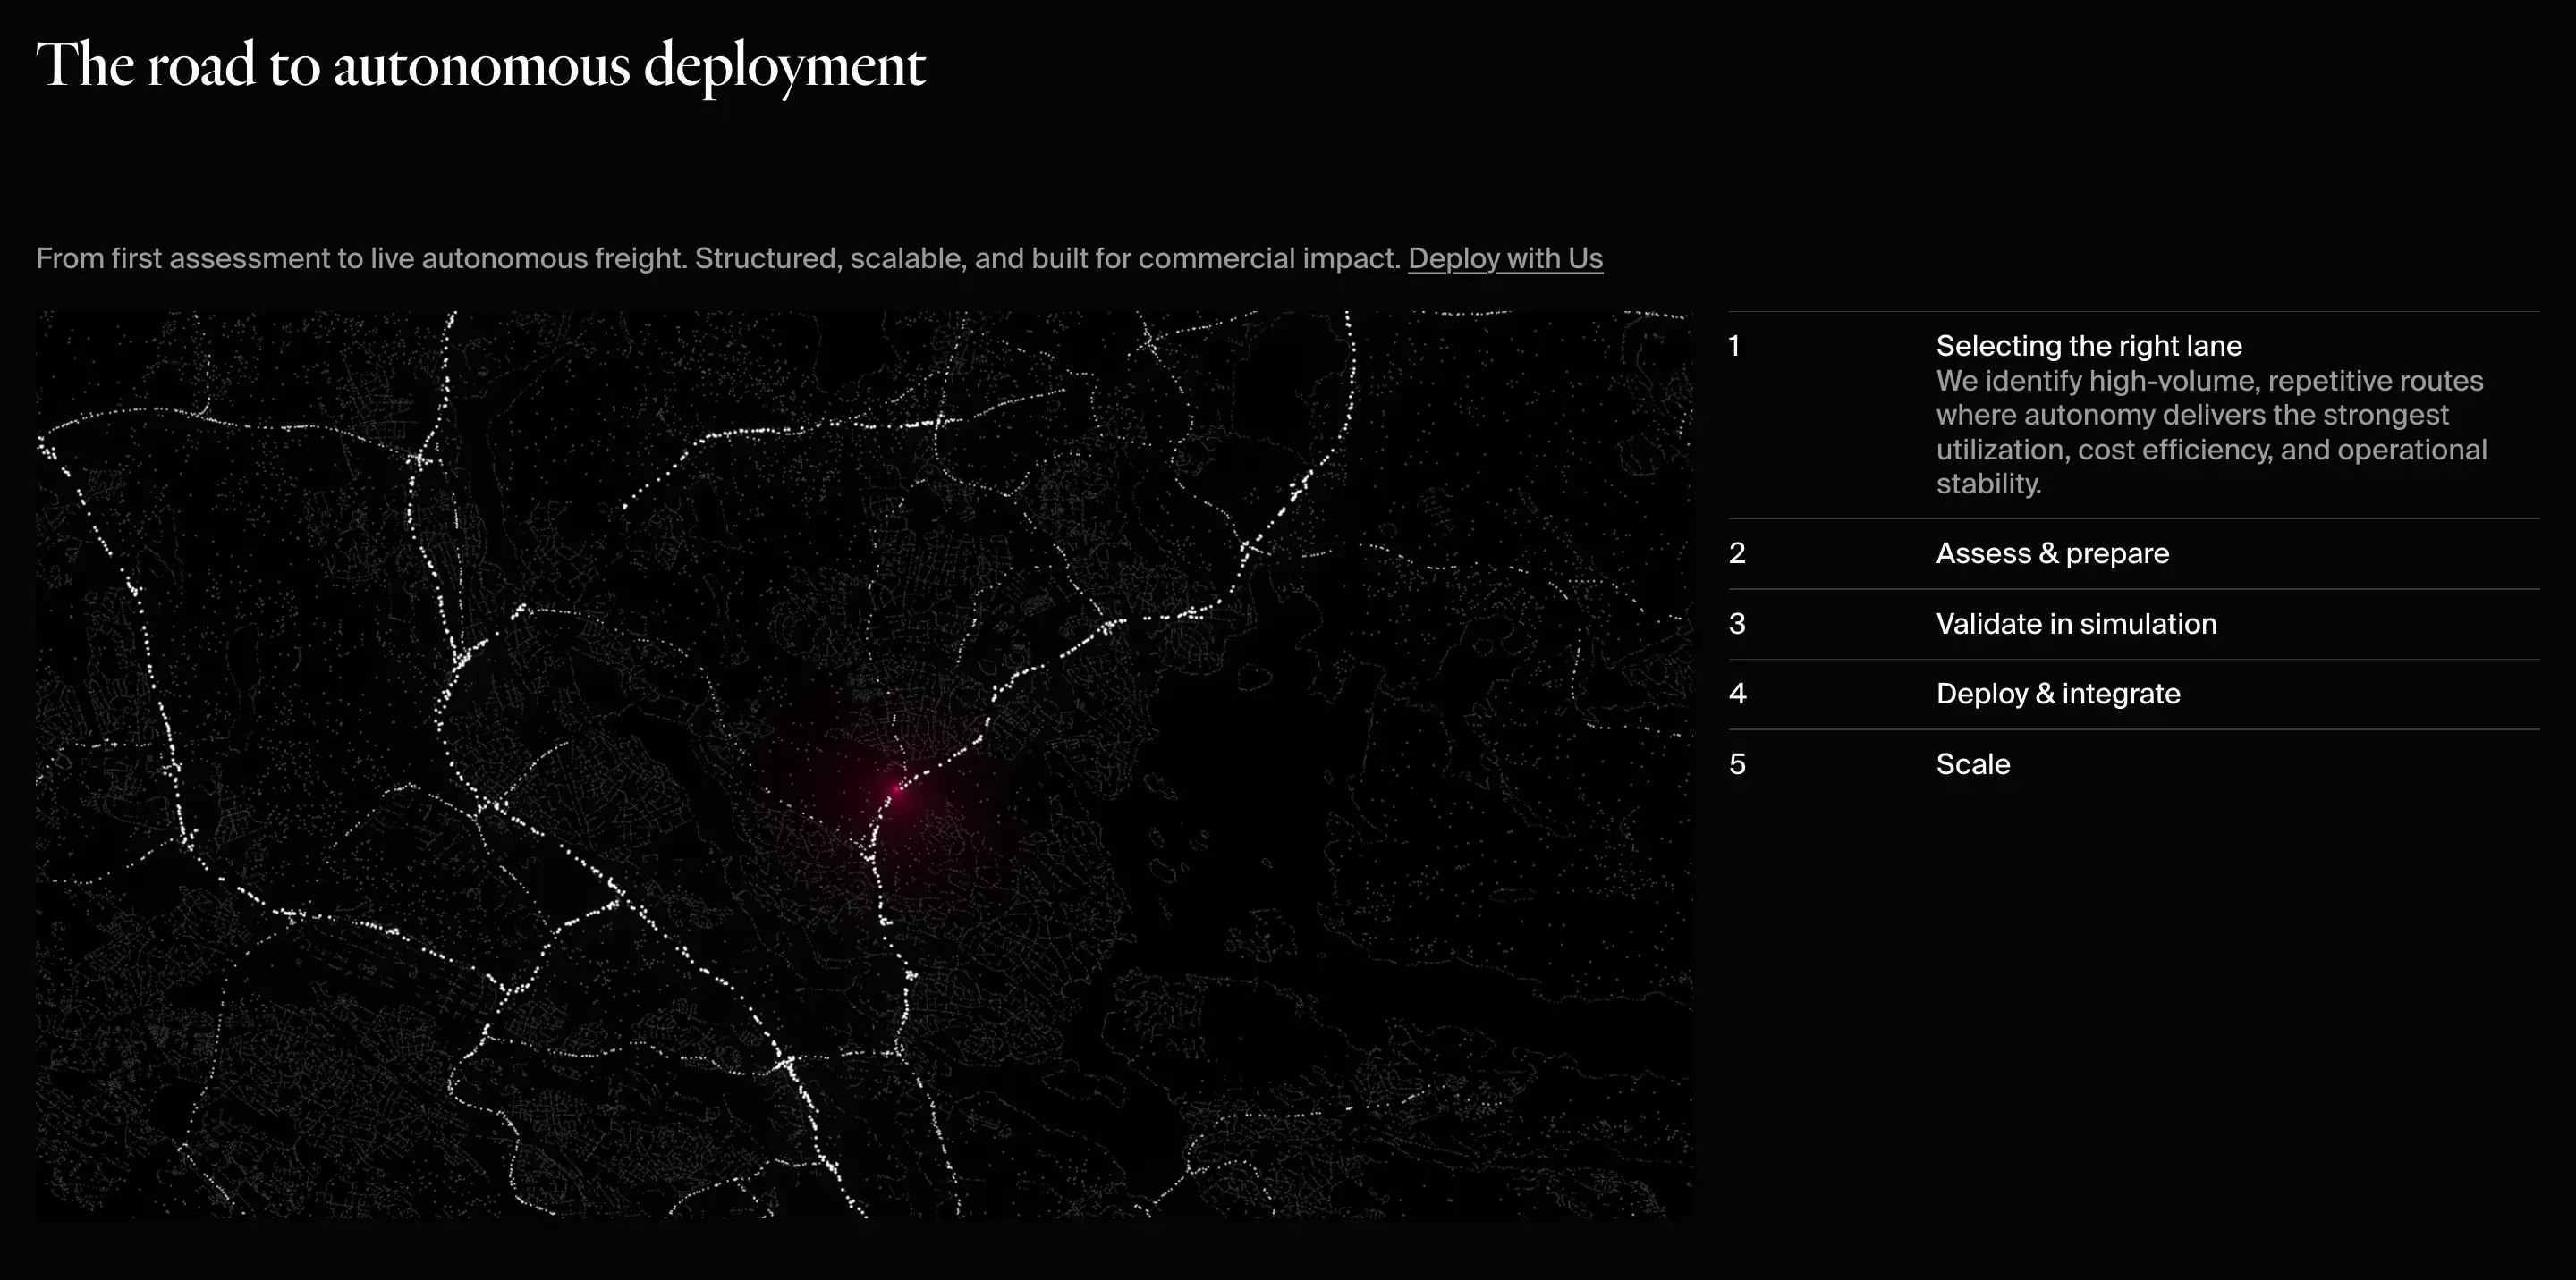
Task: Click the road to autonomous deployment heading
Action: click(480, 66)
